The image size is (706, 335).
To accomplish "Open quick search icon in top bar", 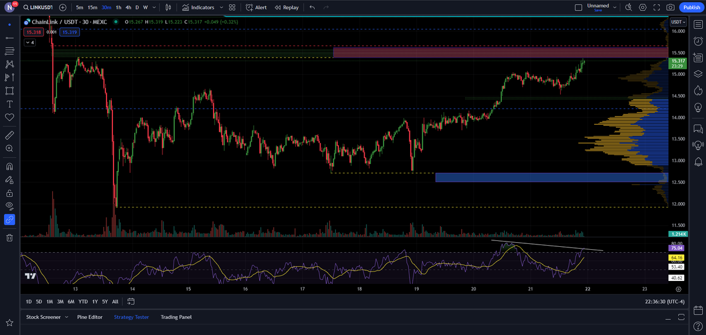I will pos(628,8).
